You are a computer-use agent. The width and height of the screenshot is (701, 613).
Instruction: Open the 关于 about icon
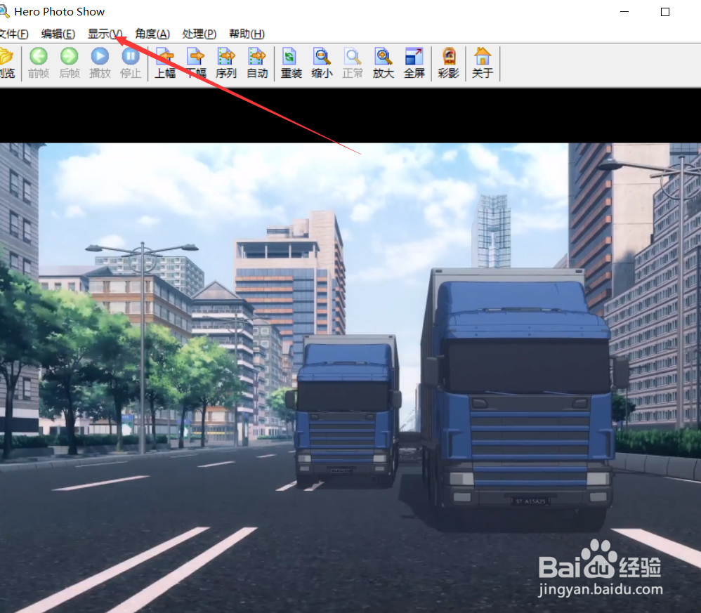pyautogui.click(x=483, y=63)
